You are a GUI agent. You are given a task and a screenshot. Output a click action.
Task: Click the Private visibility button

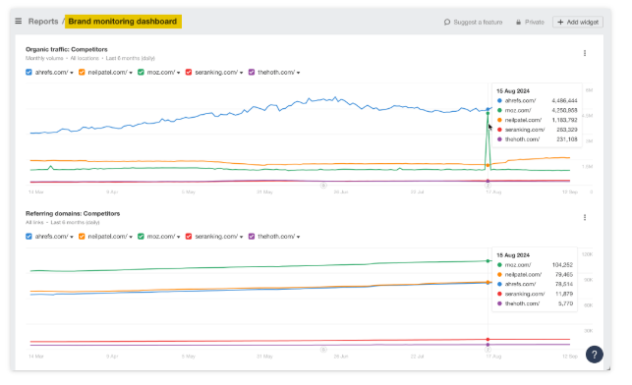coord(530,22)
